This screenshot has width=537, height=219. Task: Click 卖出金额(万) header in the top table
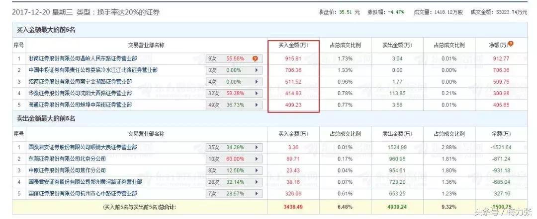397,45
